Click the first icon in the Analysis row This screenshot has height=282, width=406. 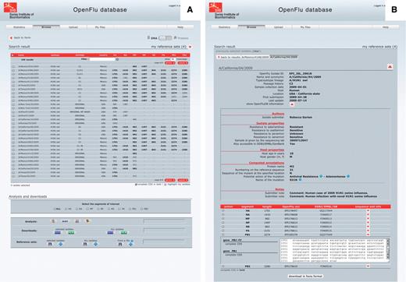(x=53, y=221)
